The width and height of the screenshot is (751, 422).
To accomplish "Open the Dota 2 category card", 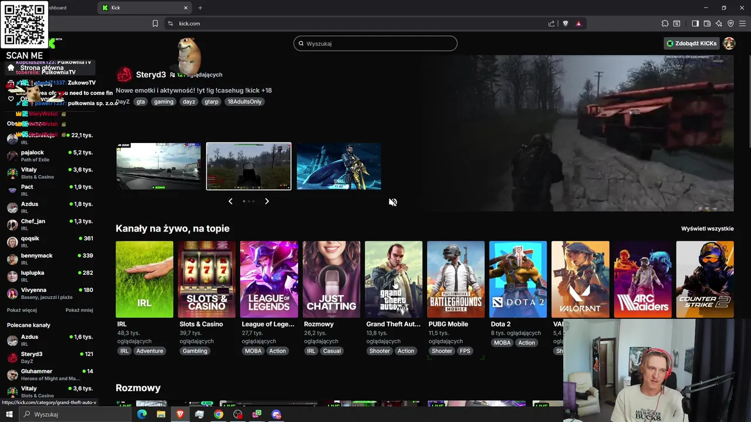I will [518, 280].
